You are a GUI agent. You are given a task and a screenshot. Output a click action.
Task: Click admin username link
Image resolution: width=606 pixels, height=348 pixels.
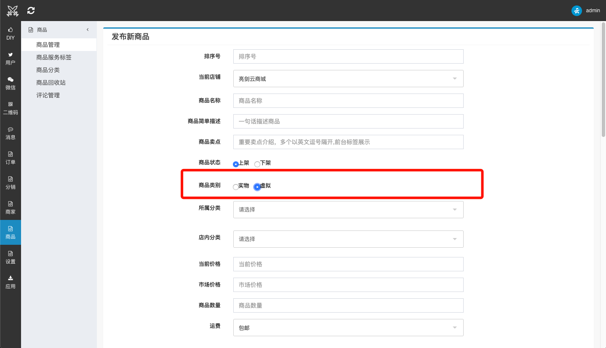point(593,11)
